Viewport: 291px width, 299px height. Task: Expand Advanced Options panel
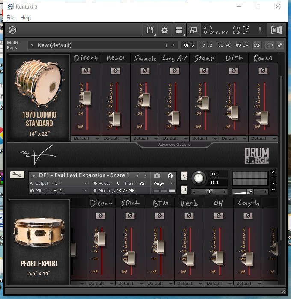coord(174,145)
